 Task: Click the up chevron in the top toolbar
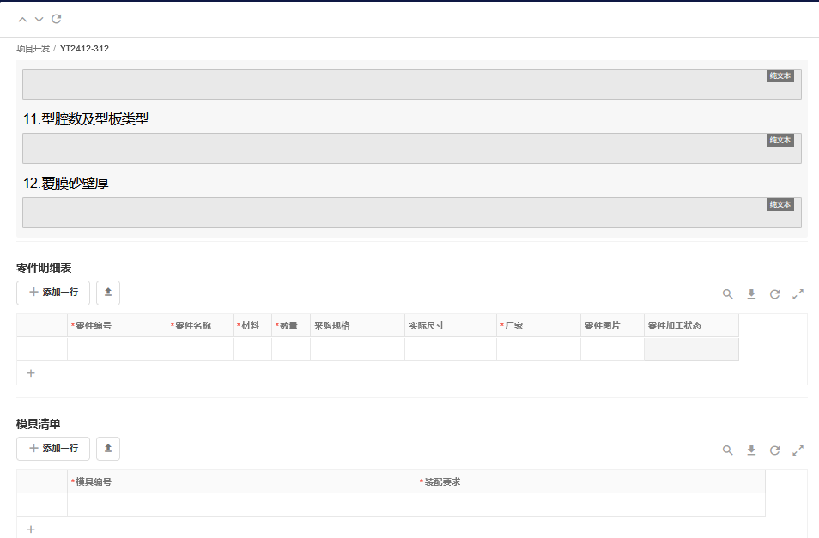point(21,18)
